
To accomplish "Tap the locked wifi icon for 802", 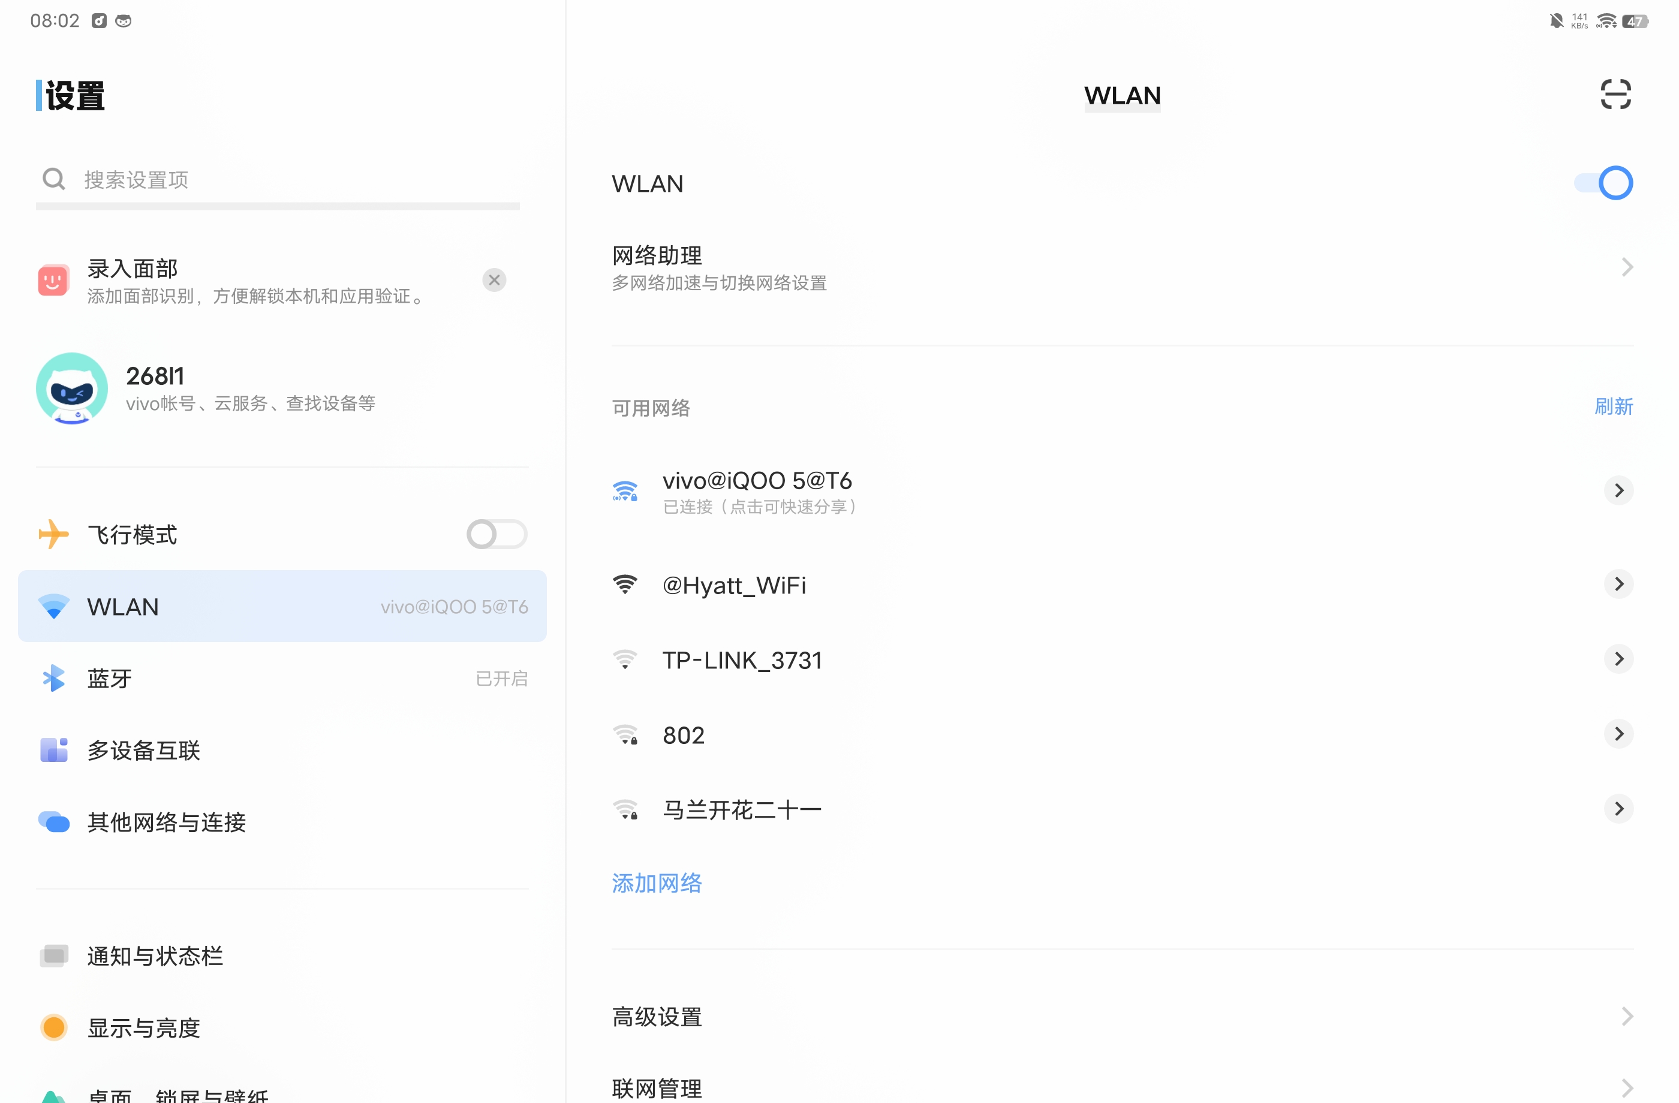I will pyautogui.click(x=625, y=735).
